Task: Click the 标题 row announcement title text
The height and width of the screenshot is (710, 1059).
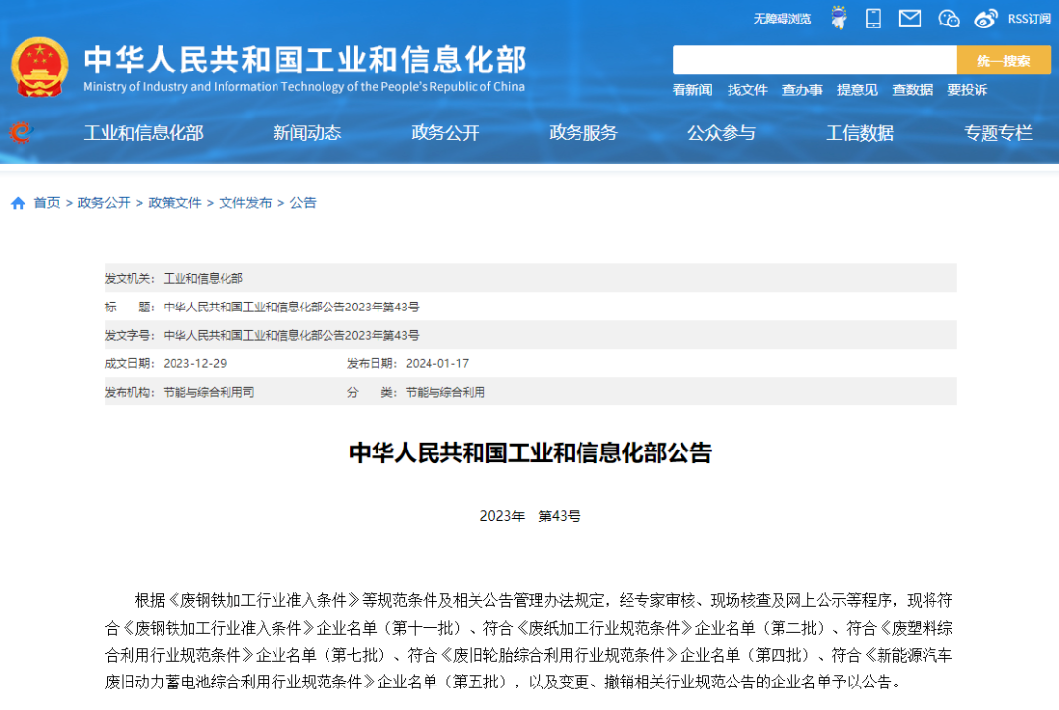Action: tap(291, 307)
